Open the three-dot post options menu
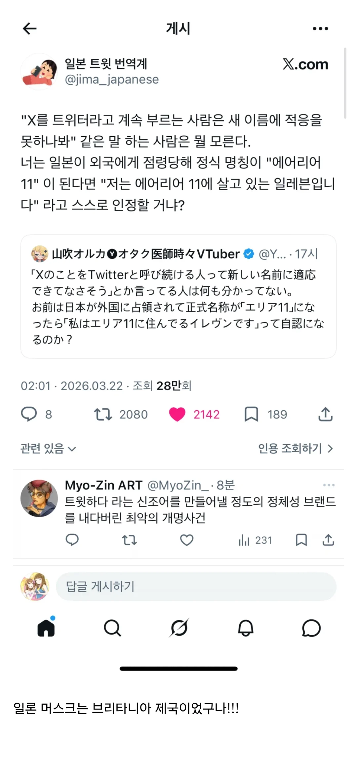Screen dimensions: 357x773 pyautogui.click(x=320, y=28)
